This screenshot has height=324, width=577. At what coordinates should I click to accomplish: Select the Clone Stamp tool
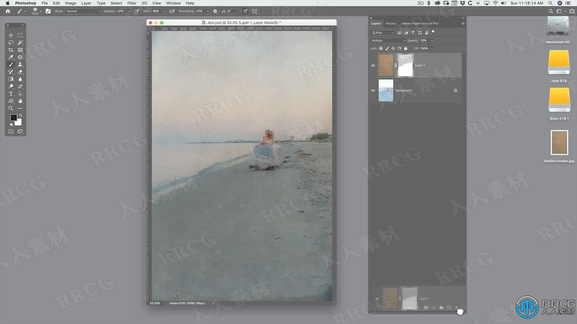pyautogui.click(x=20, y=64)
